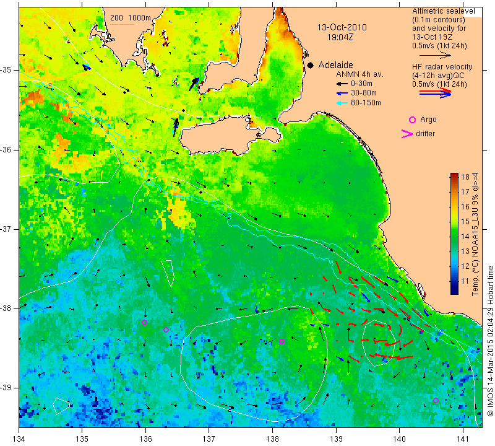Click the 30-80m depth label
The image size is (495, 446).
click(364, 93)
